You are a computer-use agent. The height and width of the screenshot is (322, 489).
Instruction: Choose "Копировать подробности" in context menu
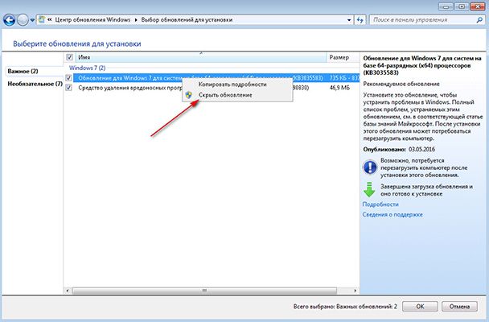(232, 85)
